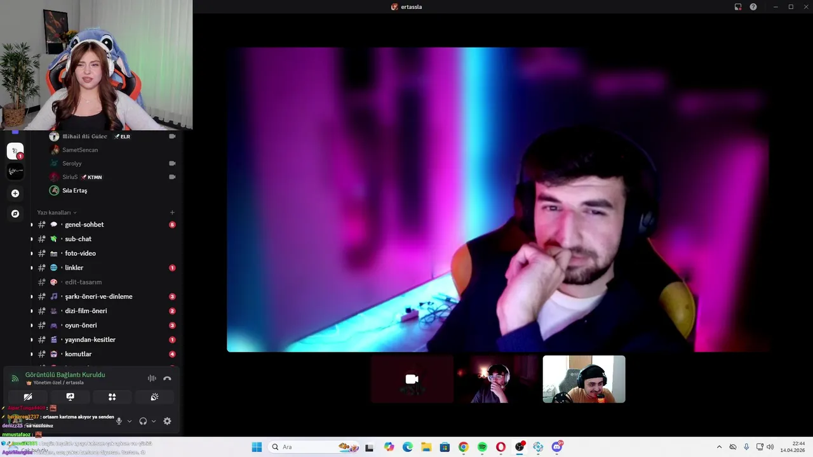Open Discord from the taskbar
The image size is (813, 457).
pos(557,447)
